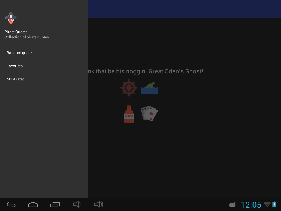Tap the ship's wheel icon

(129, 88)
